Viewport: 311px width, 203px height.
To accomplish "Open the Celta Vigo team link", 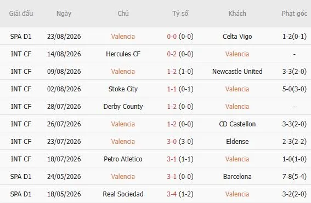I will 237,37.
